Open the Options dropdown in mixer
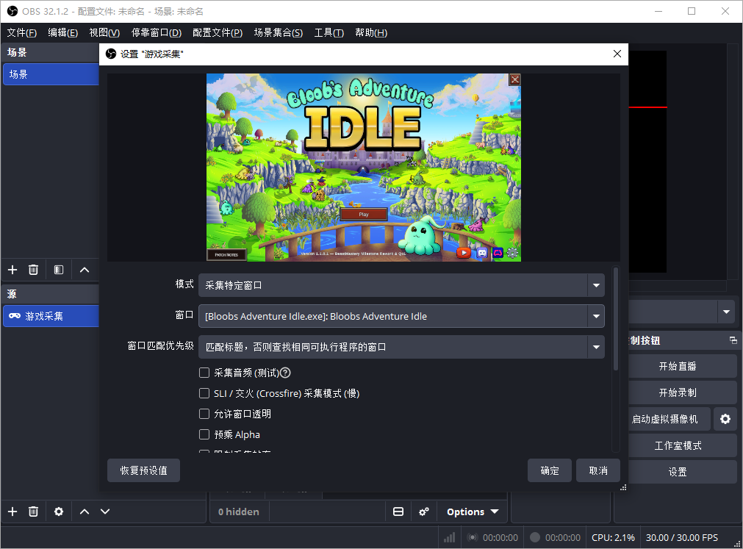 click(x=473, y=512)
